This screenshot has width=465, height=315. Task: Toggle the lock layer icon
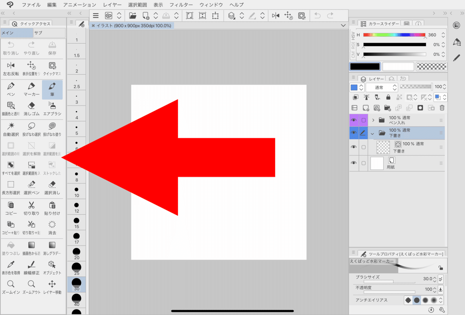click(388, 97)
